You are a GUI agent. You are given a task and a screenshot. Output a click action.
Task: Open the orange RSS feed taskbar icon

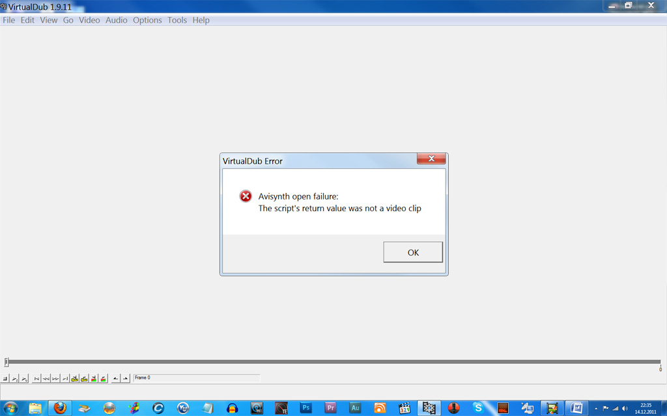[380, 408]
